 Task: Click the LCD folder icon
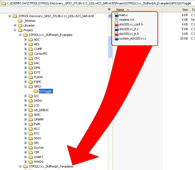(x=30, y=105)
